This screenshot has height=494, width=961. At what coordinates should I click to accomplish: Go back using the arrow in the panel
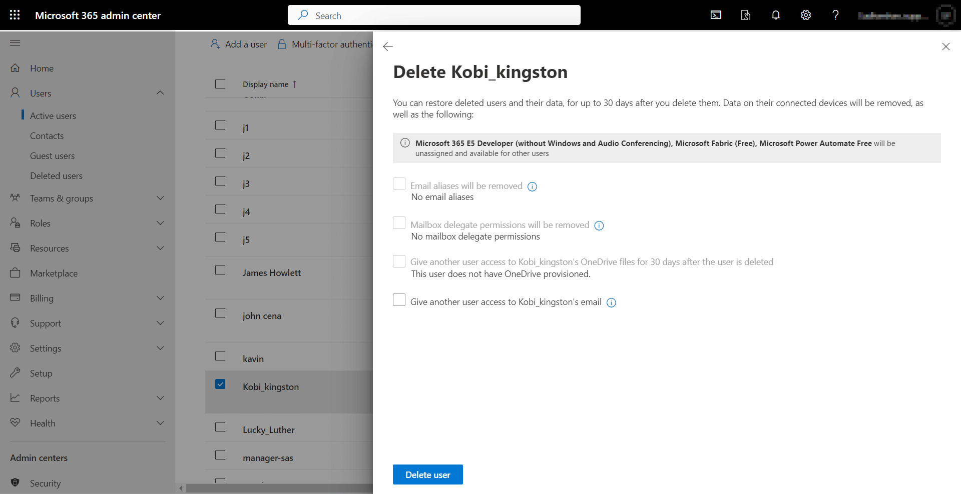[387, 46]
